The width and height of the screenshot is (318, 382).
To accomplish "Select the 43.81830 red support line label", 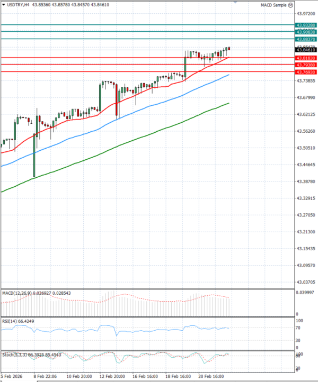I will tap(306, 58).
